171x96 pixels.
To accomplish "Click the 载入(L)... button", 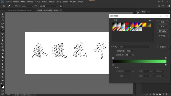I will (x=162, y=31).
